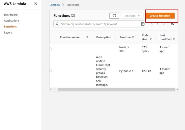This screenshot has width=185, height=130.
Task: Sort by Code size column arrow
Action: [x=151, y=39]
